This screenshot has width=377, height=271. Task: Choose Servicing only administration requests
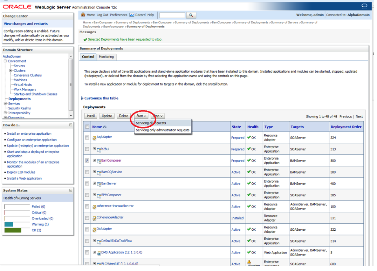tap(163, 130)
